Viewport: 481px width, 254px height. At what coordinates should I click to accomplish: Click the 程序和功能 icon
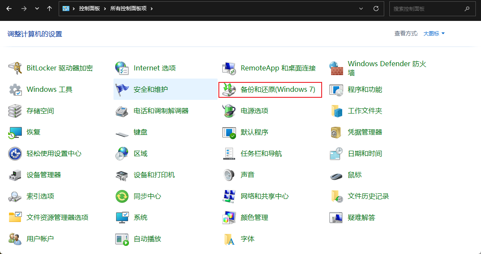336,90
